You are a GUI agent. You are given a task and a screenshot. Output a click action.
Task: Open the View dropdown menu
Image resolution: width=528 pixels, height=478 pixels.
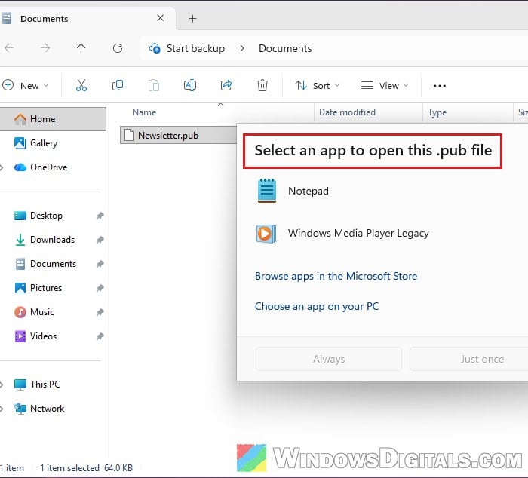(x=385, y=85)
